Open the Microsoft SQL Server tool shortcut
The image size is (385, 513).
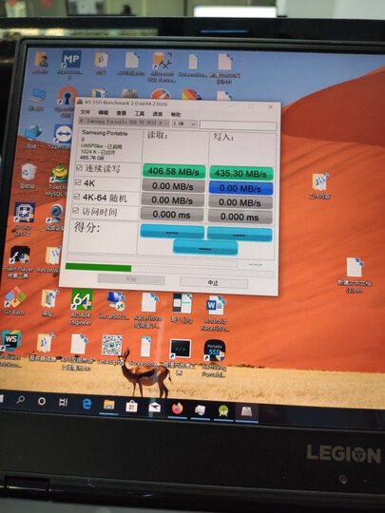162,67
